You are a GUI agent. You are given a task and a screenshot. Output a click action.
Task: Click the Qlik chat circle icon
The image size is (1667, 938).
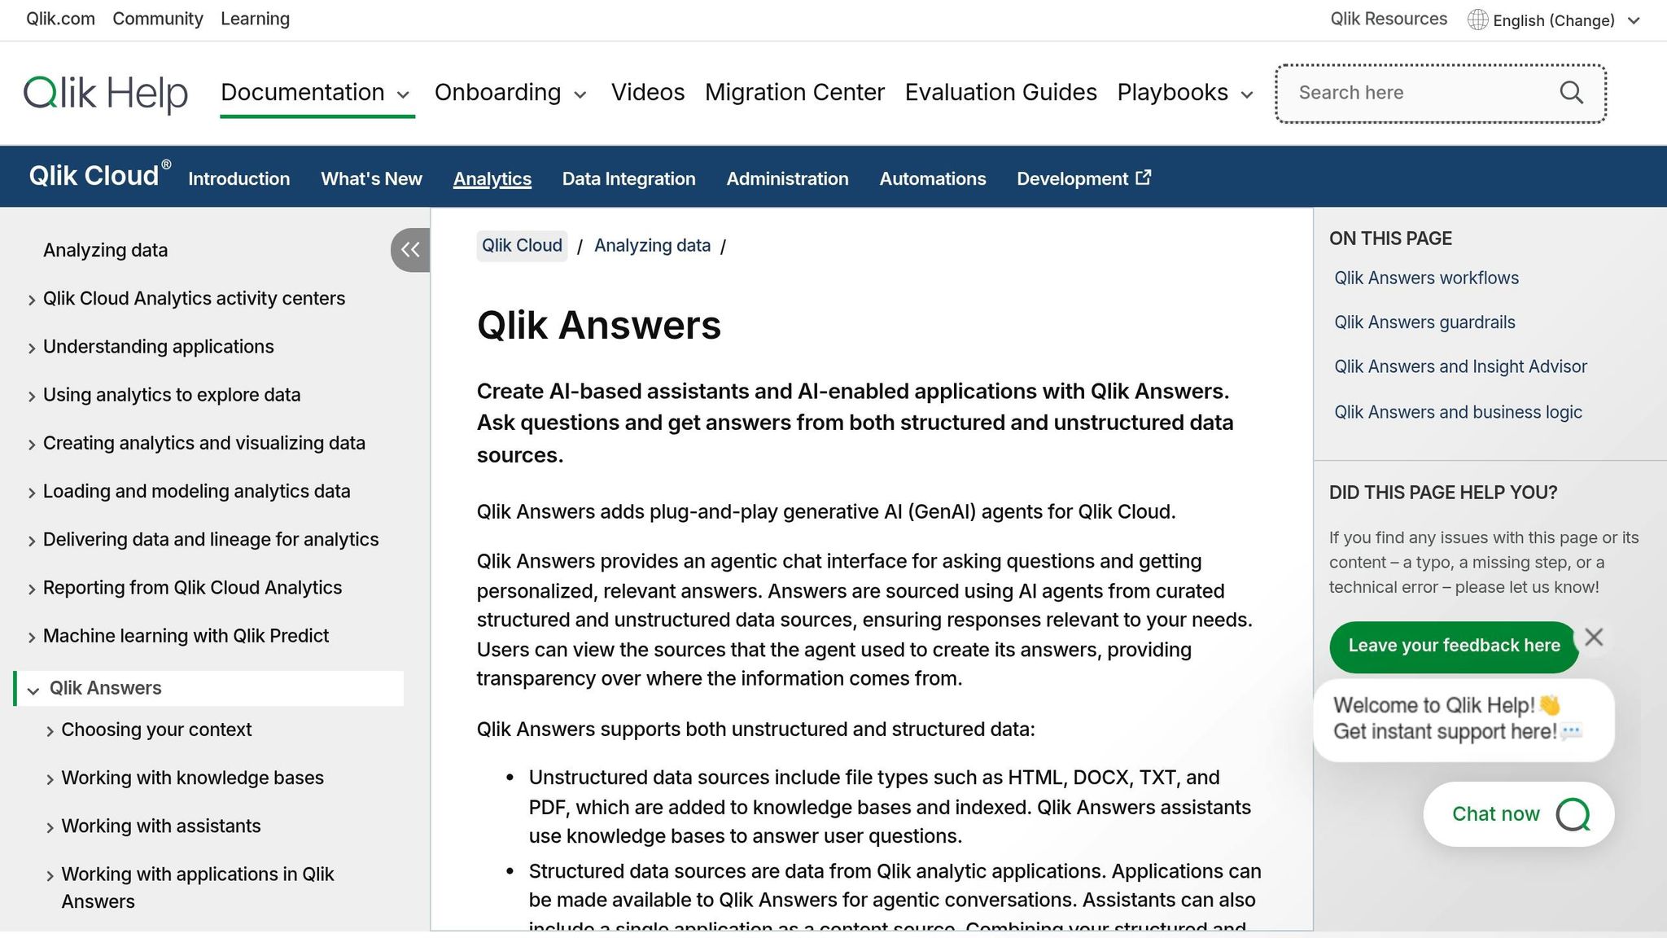(1573, 814)
